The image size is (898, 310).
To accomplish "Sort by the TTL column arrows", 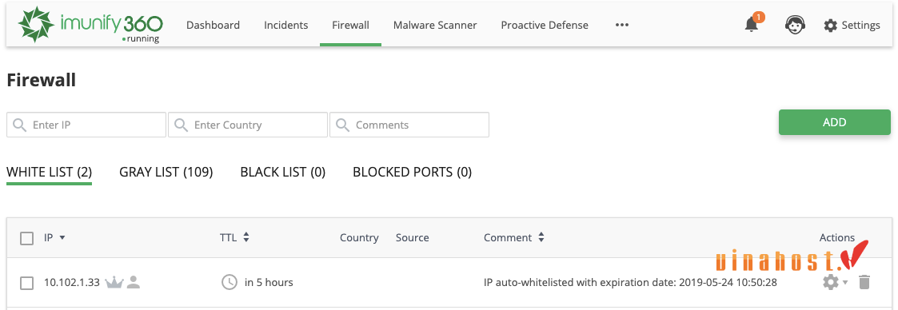I will (246, 237).
